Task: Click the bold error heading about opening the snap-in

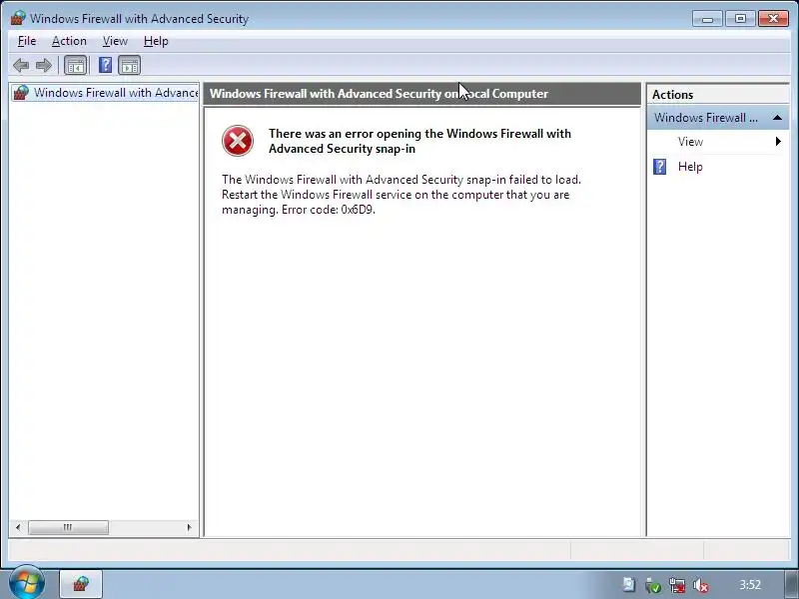Action: [419, 141]
